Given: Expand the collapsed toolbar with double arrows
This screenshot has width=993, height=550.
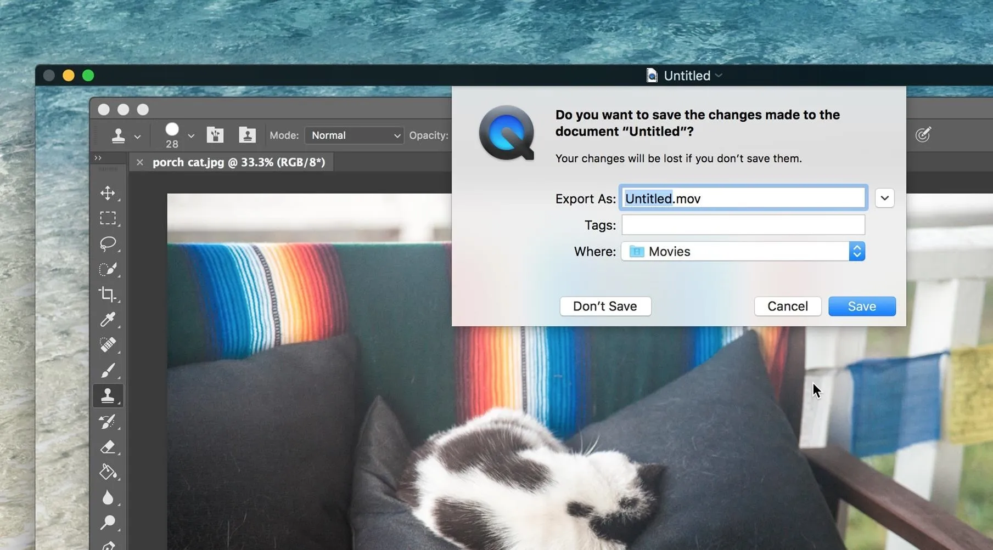Looking at the screenshot, I should pyautogui.click(x=98, y=158).
